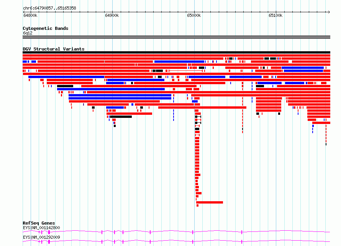Select the Cytogenetic Bands track title
Screen dimensions: 341x246
click(46, 28)
